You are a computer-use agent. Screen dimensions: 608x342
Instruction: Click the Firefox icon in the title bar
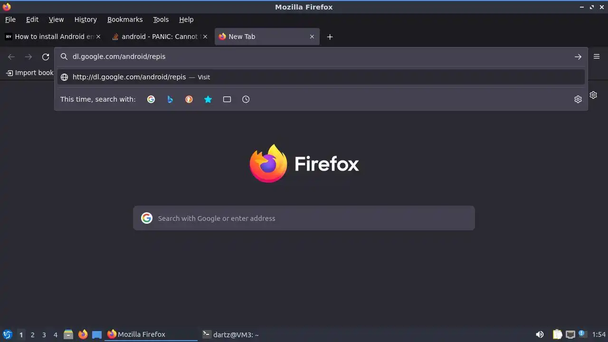(7, 7)
